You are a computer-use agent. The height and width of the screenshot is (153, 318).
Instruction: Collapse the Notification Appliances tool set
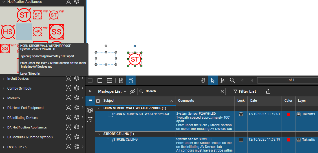(3, 2)
